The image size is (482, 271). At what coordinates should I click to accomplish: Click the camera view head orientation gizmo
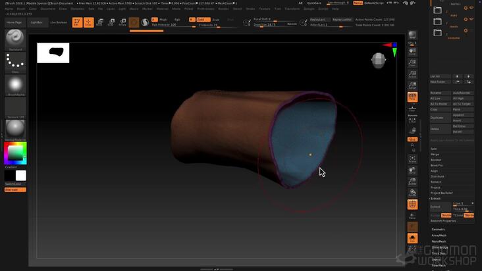379,61
